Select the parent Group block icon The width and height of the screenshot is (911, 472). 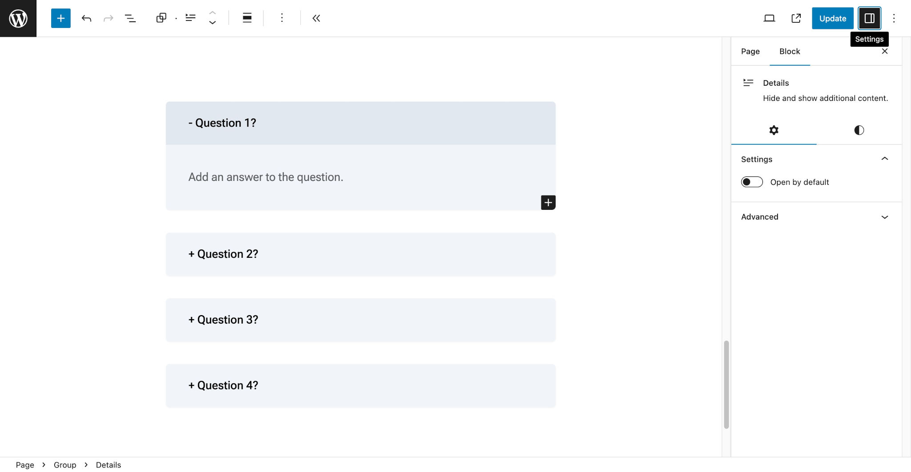[161, 18]
